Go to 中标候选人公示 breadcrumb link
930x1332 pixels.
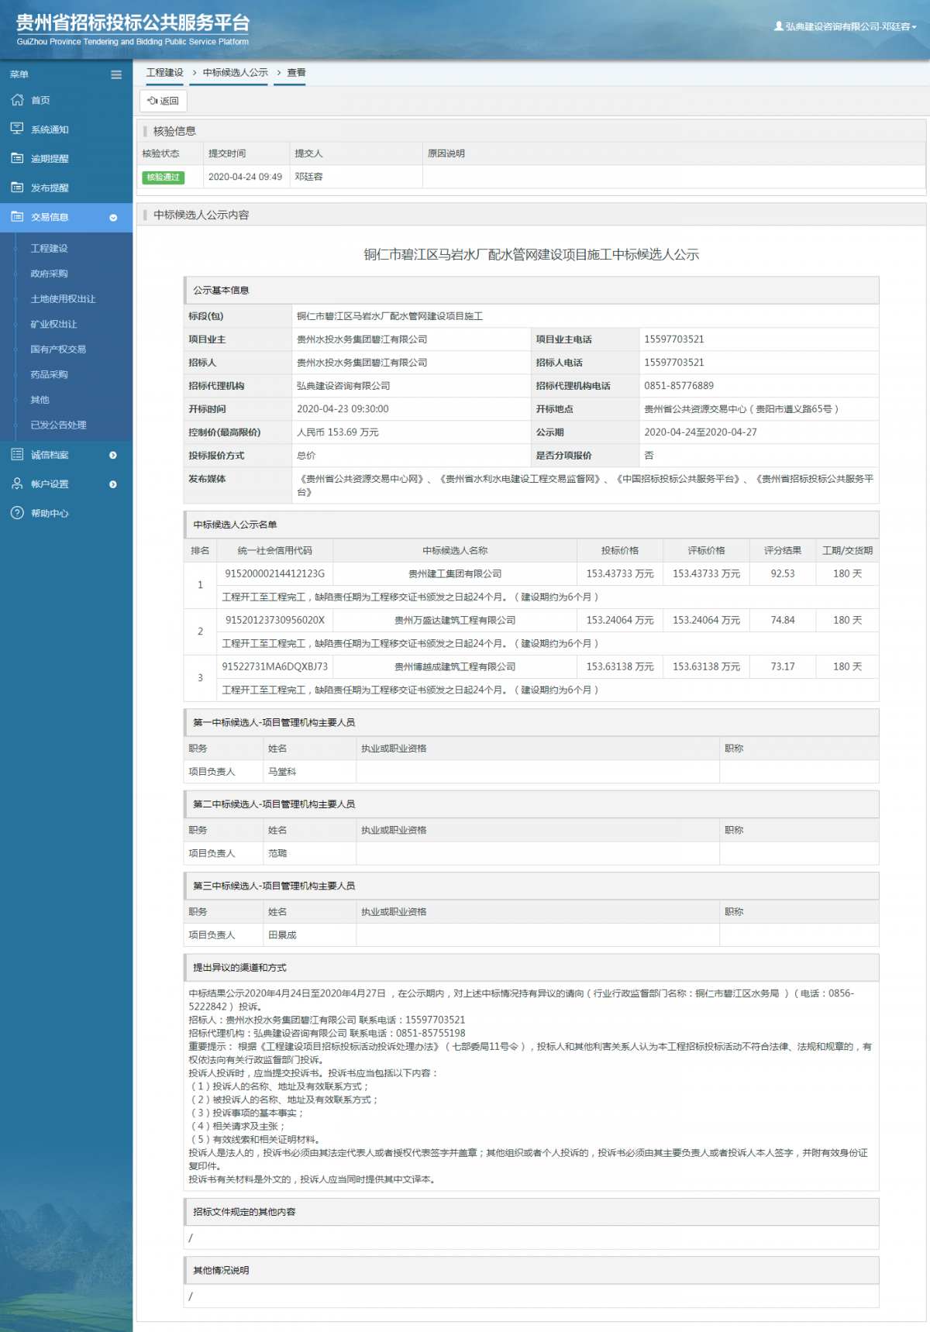(x=236, y=73)
